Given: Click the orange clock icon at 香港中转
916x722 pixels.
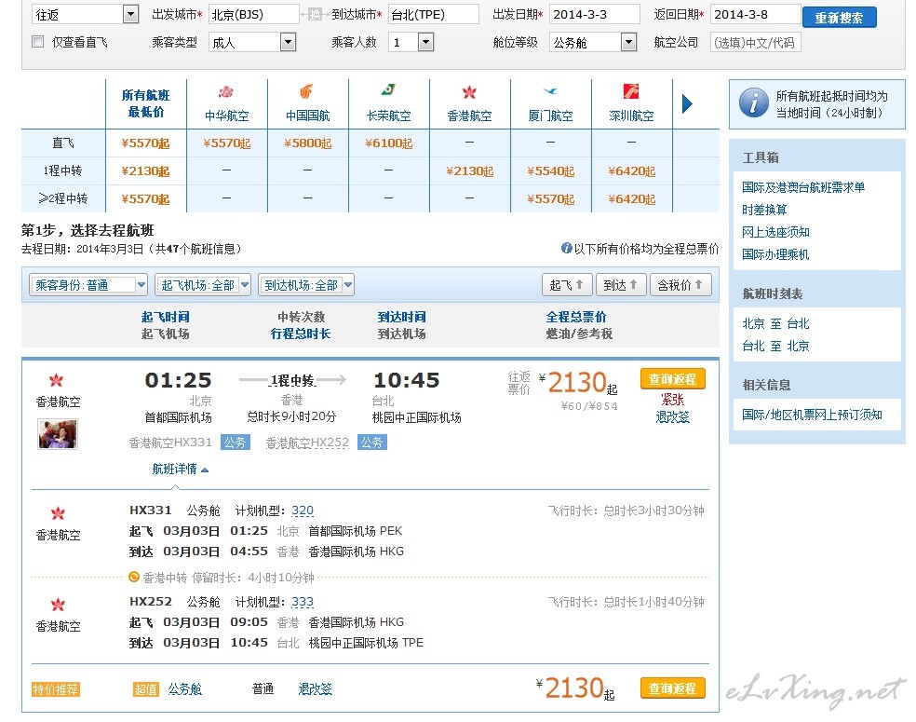Looking at the screenshot, I should [134, 577].
